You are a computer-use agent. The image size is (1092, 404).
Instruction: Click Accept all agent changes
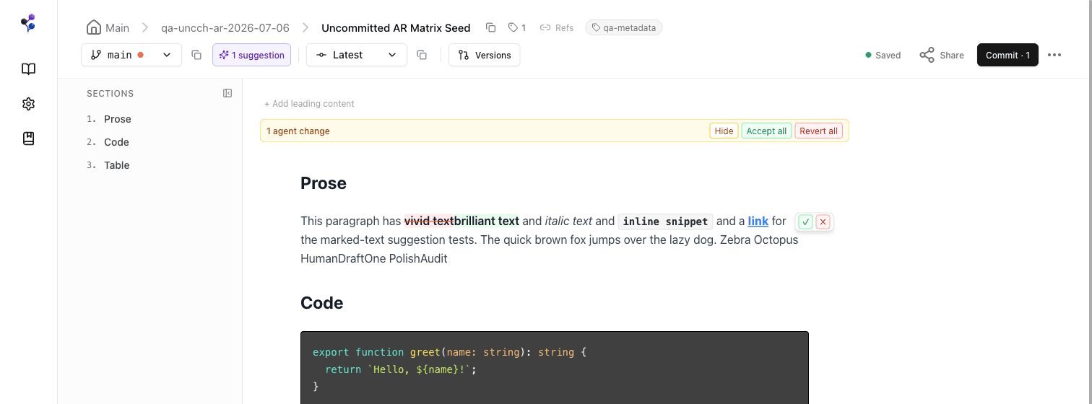click(766, 131)
